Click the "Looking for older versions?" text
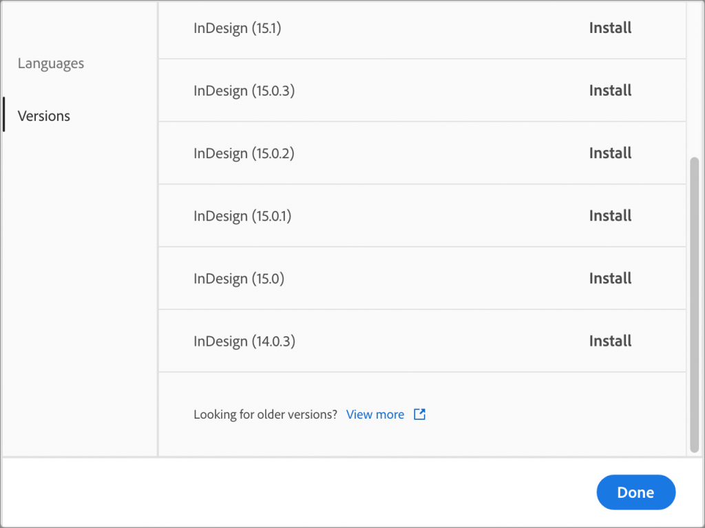This screenshot has height=528, width=705. coord(265,415)
